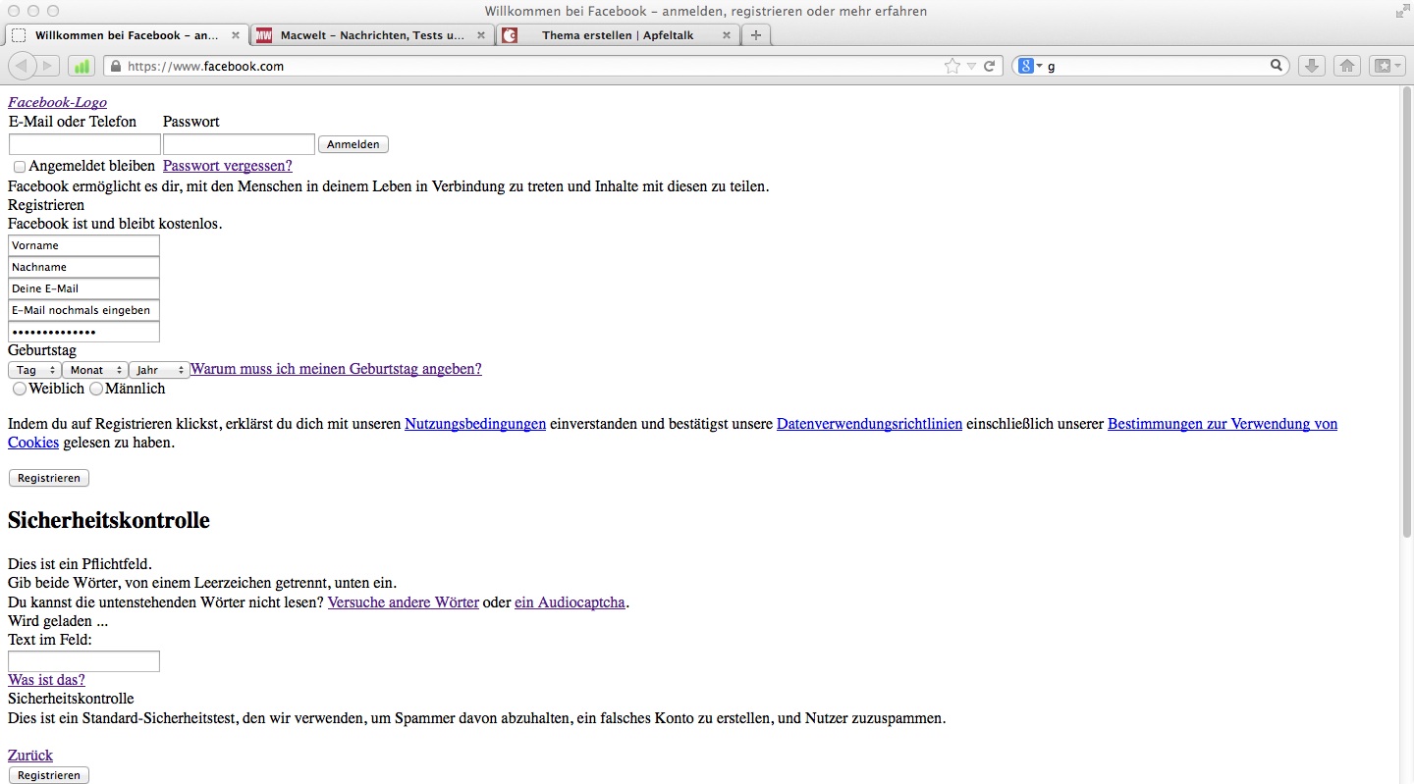This screenshot has height=784, width=1414.
Task: Select the Weiblich radio button
Action: (x=20, y=389)
